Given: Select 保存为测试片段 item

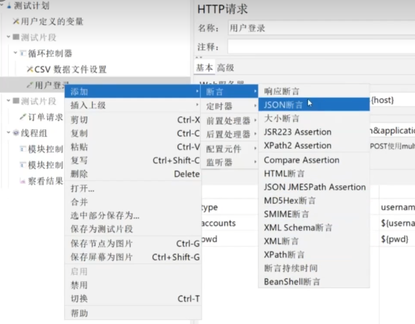Looking at the screenshot, I should (133, 229).
